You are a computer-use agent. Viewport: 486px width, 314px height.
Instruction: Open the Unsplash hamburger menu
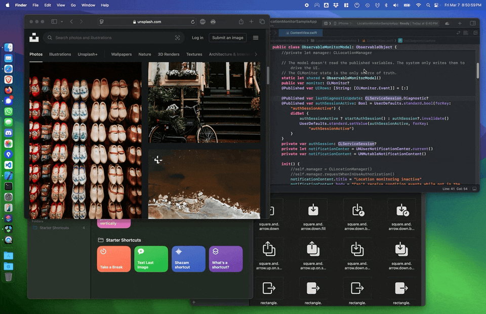[x=256, y=37]
